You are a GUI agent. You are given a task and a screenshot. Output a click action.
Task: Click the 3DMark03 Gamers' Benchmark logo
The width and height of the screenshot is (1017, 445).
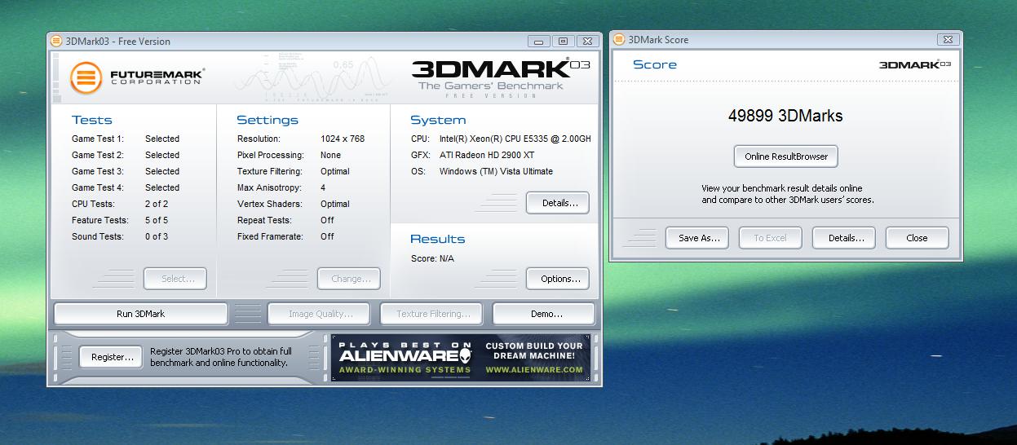[x=500, y=77]
